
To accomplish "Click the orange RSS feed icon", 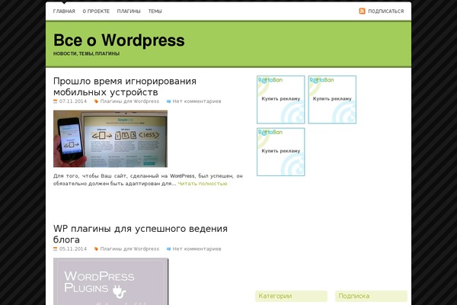I will (362, 11).
